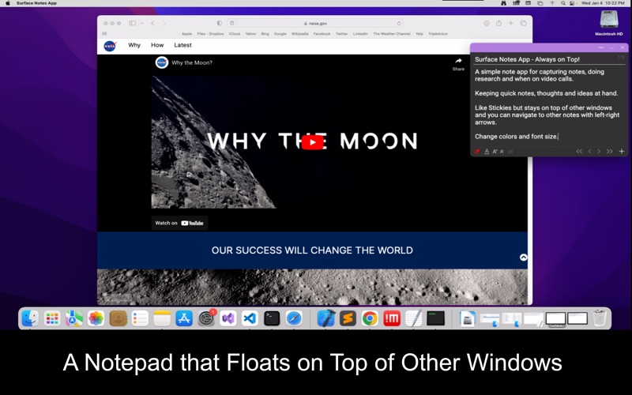This screenshot has height=395, width=632.
Task: Open three-dots menu in Surface Notes title bar
Action: [601, 47]
